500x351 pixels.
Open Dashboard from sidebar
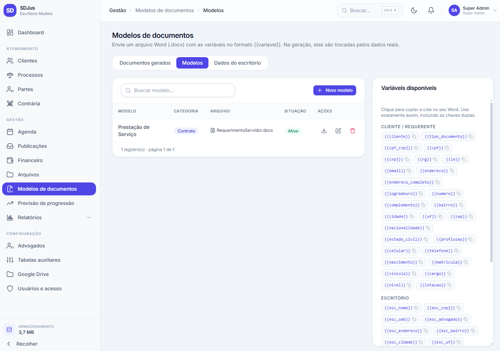(49, 32)
